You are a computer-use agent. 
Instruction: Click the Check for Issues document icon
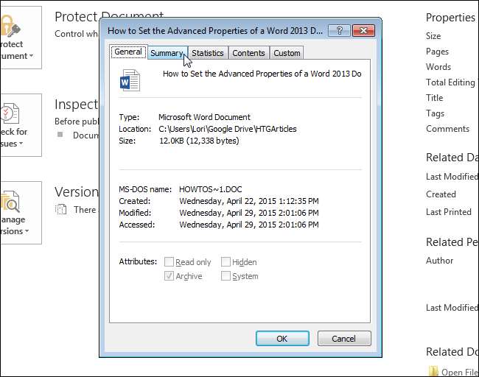point(9,112)
